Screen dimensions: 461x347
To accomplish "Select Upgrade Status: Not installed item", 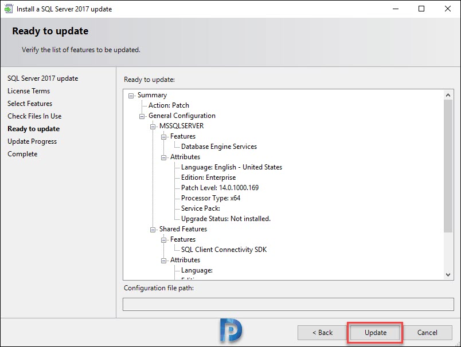I will click(x=226, y=219).
